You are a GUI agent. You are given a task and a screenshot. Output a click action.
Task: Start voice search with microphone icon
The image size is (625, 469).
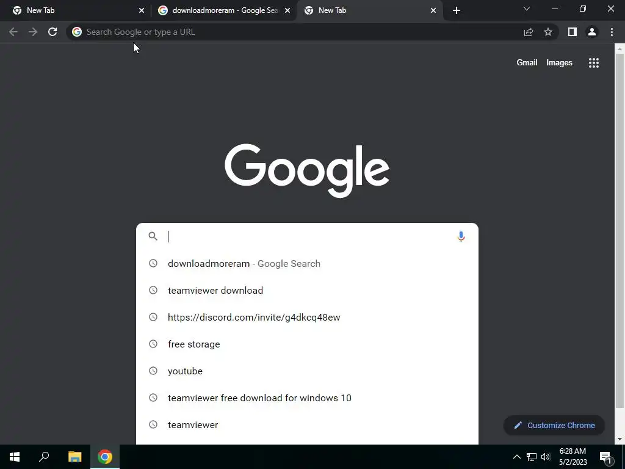461,236
